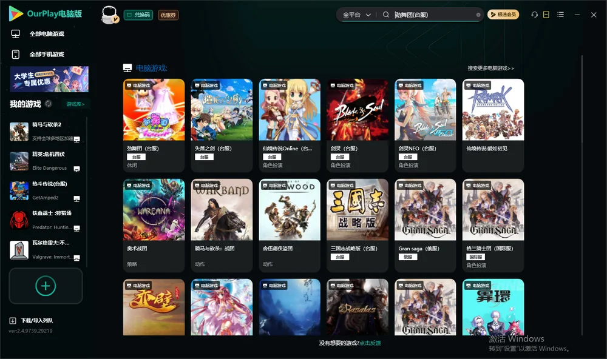Open 仙境传说Online game card

[x=290, y=126]
